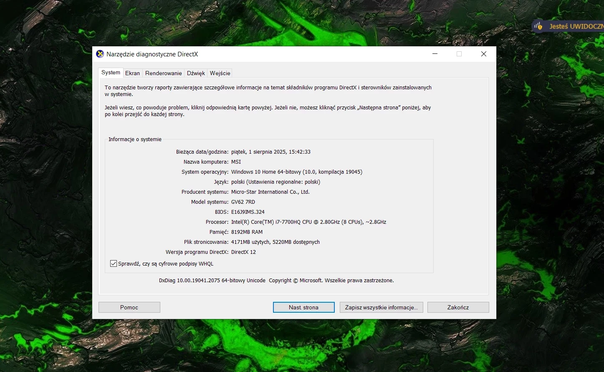This screenshot has height=372, width=604.
Task: Go to next page with Nast. strona
Action: (304, 307)
